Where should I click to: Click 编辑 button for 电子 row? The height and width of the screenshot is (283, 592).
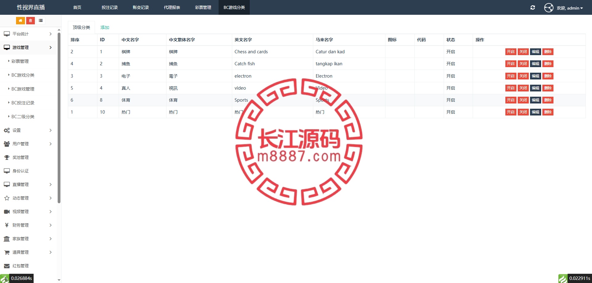coord(536,76)
